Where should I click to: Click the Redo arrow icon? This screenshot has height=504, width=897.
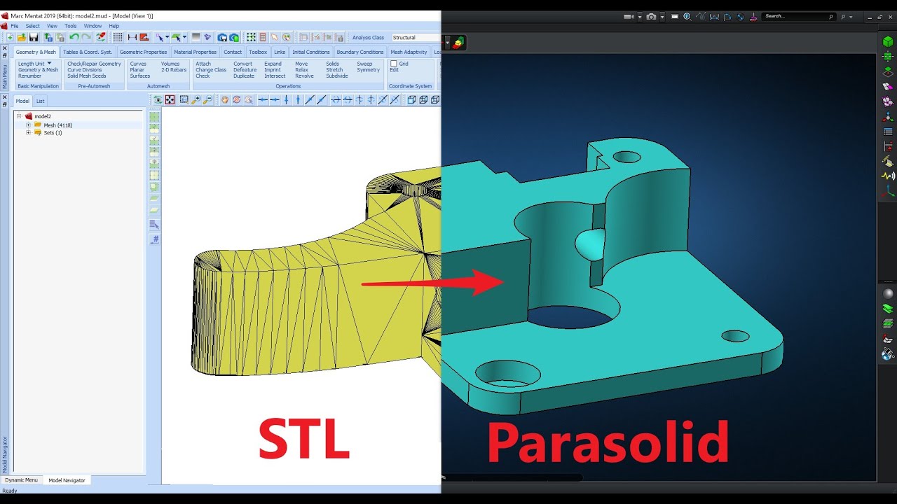tap(86, 37)
